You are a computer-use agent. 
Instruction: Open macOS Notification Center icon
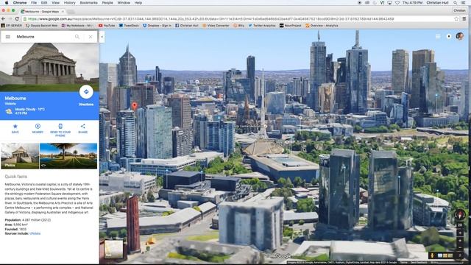(x=464, y=3)
